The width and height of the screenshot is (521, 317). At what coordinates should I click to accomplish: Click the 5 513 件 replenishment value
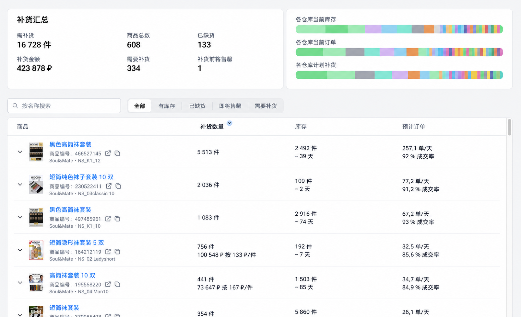[208, 152]
